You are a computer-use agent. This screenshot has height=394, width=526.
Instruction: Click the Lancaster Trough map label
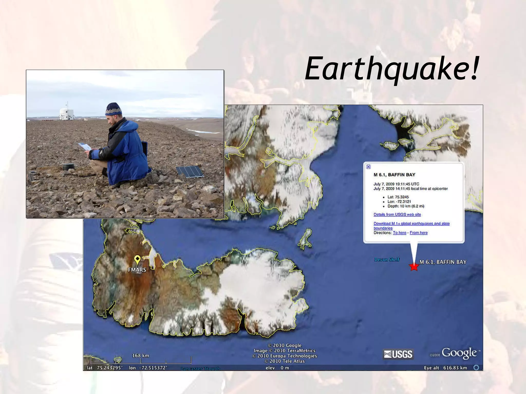pyautogui.click(x=200, y=369)
